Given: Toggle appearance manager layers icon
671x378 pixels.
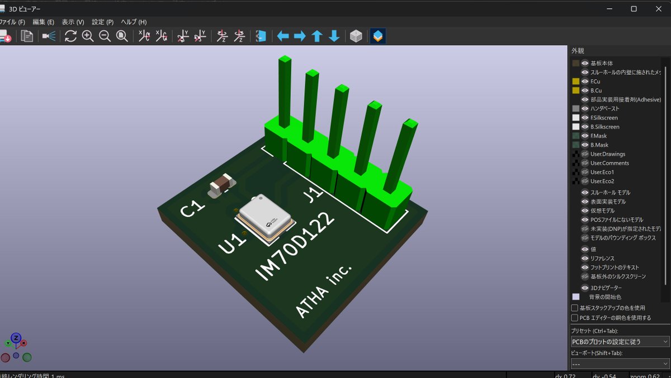Looking at the screenshot, I should click(378, 36).
